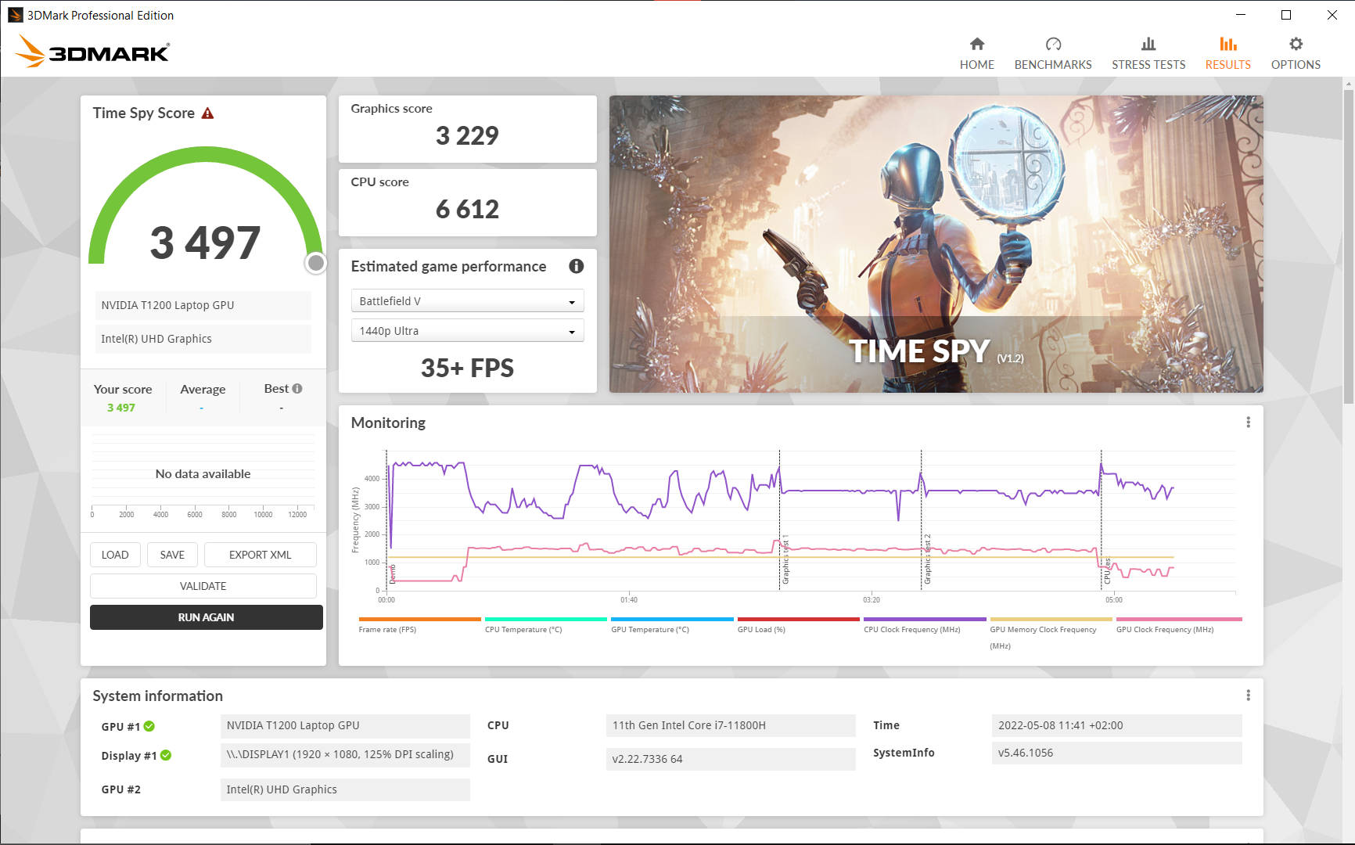Click the DISPLAY1 1920 × 1080 field
1355x845 pixels.
click(345, 754)
